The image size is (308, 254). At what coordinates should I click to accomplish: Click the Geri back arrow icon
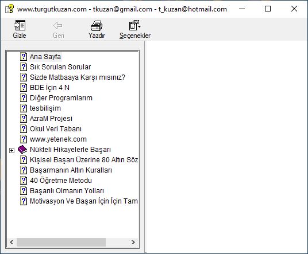tap(58, 25)
